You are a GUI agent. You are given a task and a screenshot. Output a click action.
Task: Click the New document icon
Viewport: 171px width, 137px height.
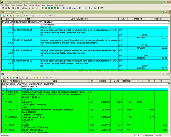pyautogui.click(x=3, y=8)
